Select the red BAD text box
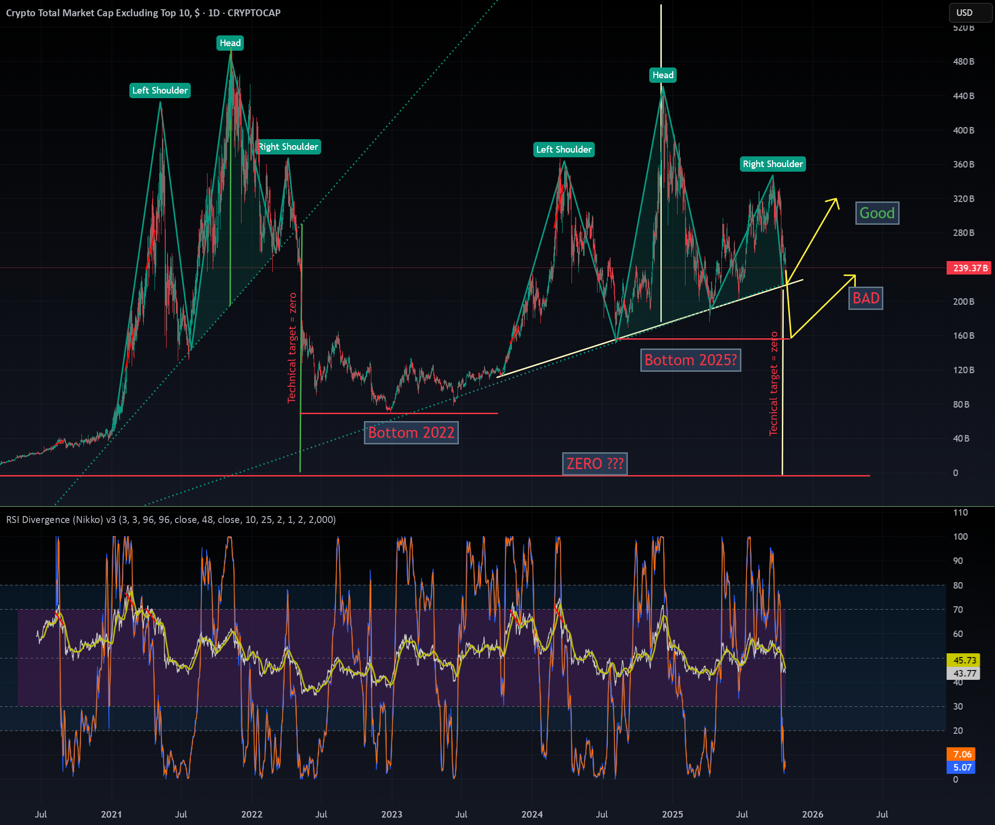 point(866,299)
